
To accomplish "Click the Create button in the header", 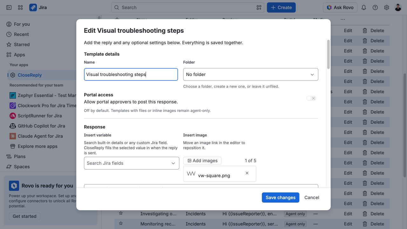I will coord(281,7).
